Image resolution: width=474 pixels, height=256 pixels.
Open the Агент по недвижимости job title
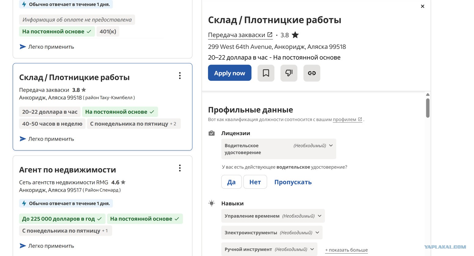pyautogui.click(x=68, y=169)
